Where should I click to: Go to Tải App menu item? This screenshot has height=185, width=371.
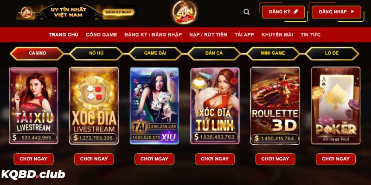pos(244,35)
